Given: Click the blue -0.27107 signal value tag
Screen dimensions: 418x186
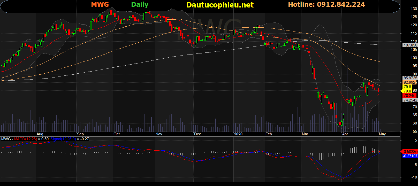Looking at the screenshot, I should pos(411,156).
